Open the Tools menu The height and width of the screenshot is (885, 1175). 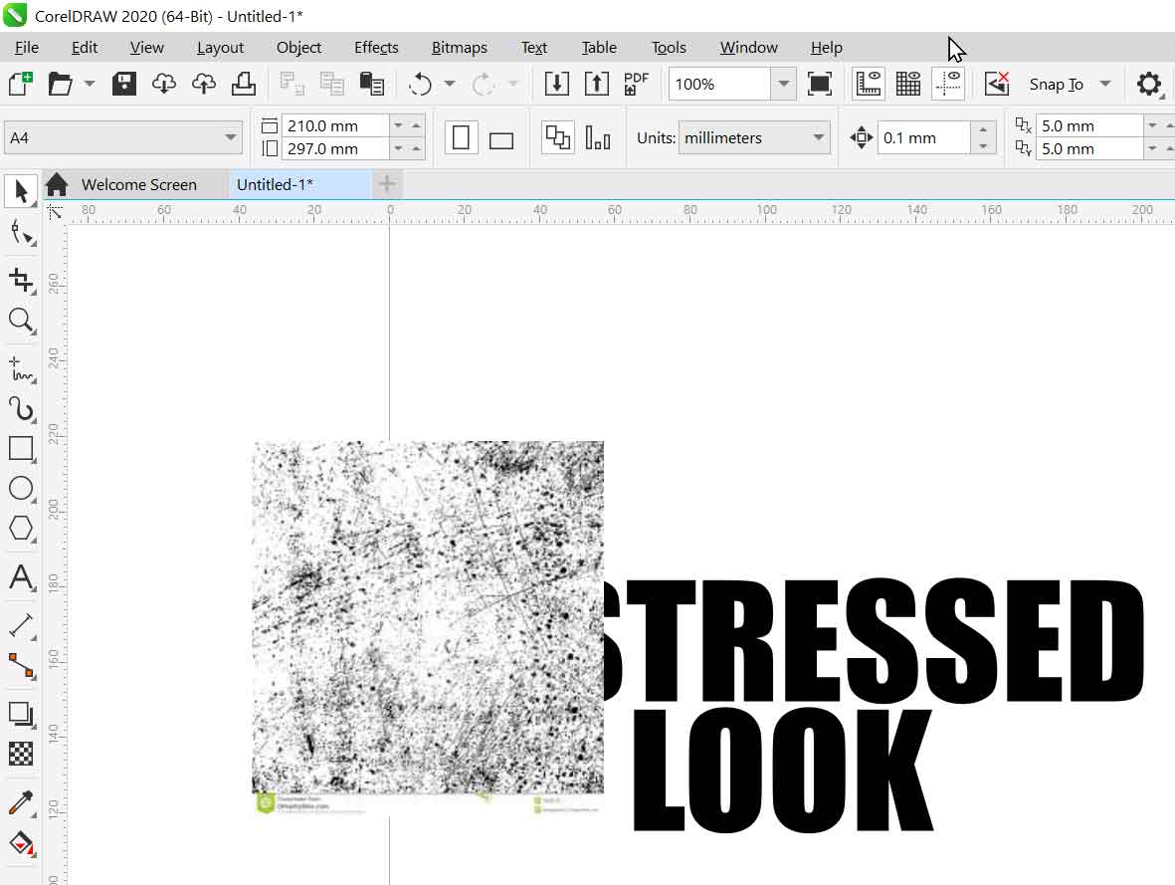tap(669, 47)
